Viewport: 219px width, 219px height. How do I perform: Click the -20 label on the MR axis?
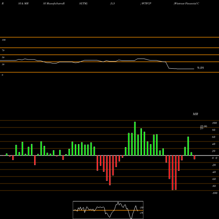click(214, 165)
